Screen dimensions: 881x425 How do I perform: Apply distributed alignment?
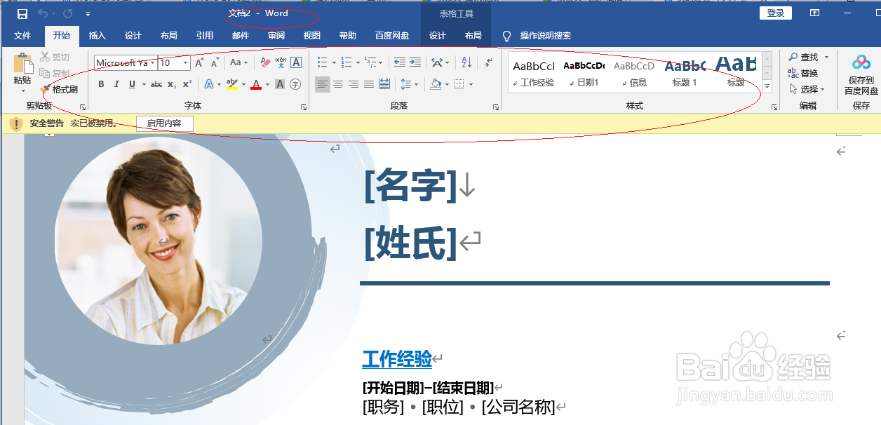[384, 84]
